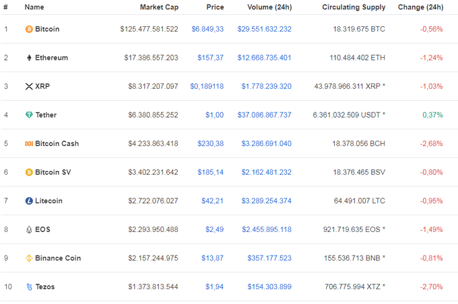Click EOS volume $2.455.895.118
This screenshot has height=304, width=458.
[267, 229]
